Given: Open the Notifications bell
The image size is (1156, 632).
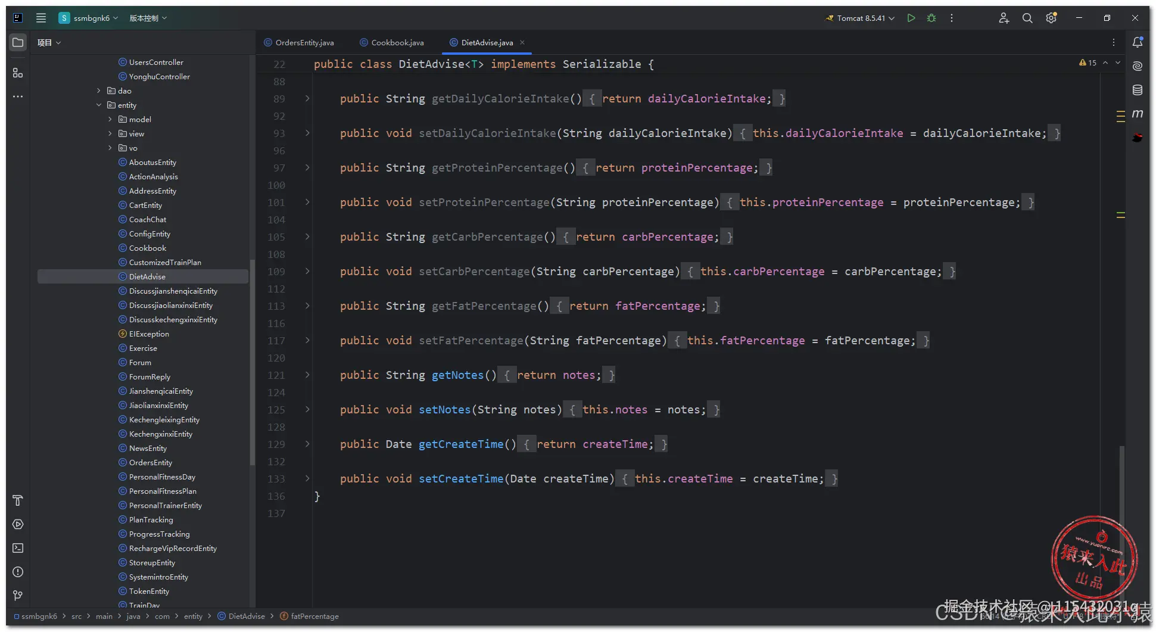Looking at the screenshot, I should click(x=1138, y=42).
